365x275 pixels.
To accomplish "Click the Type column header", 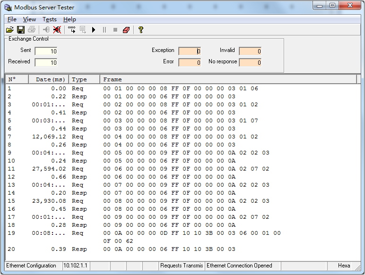I will (x=85, y=79).
